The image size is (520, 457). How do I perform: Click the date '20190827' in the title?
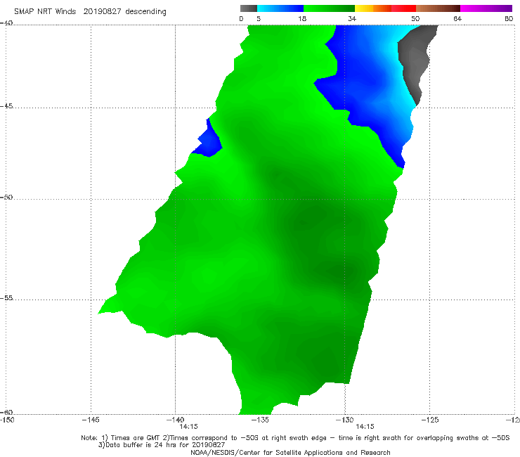pos(102,12)
